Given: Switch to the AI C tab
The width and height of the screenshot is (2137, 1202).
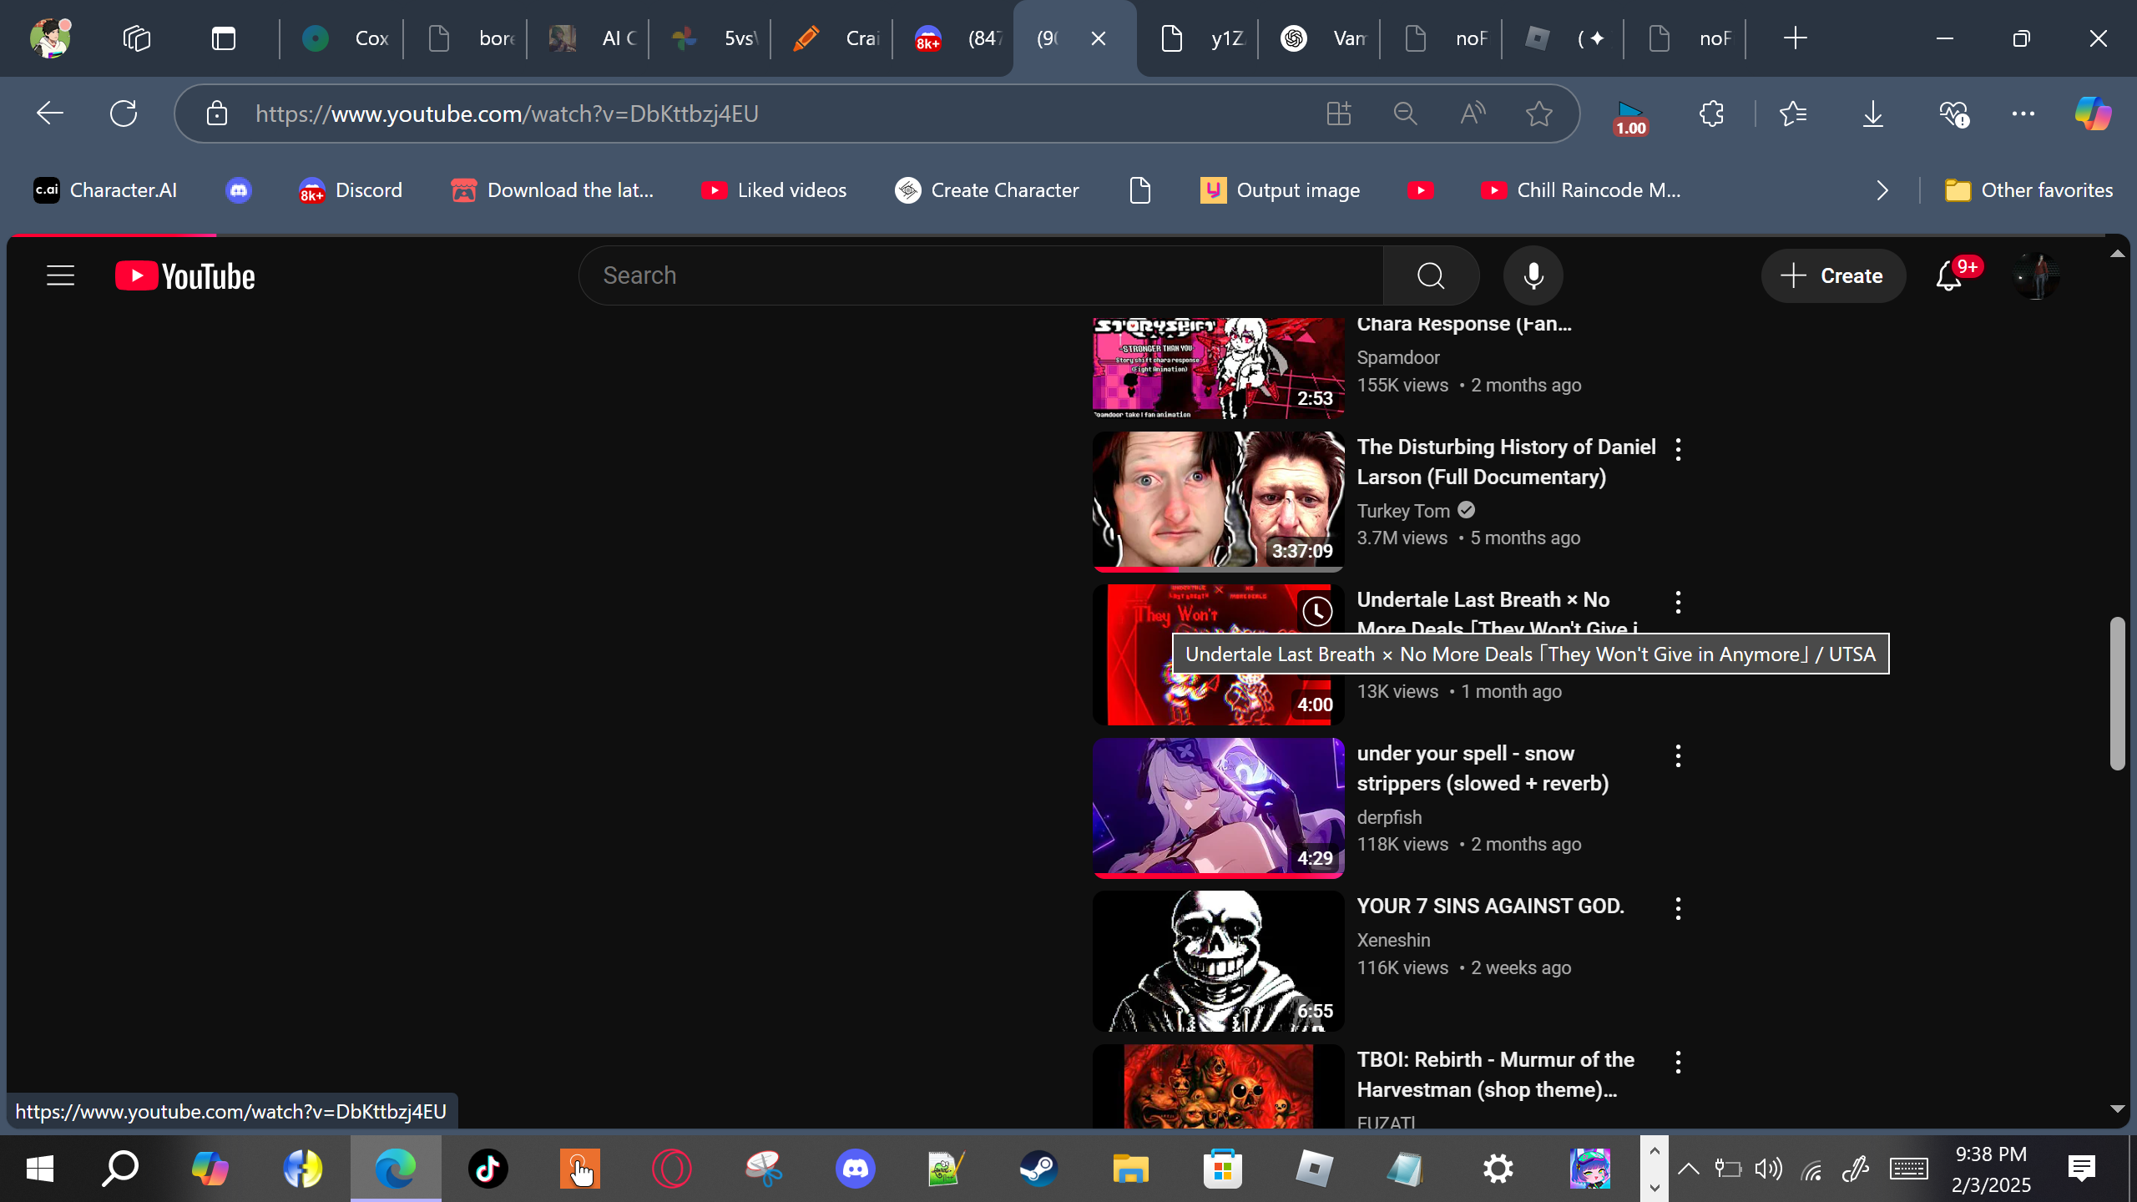Looking at the screenshot, I should 589,38.
